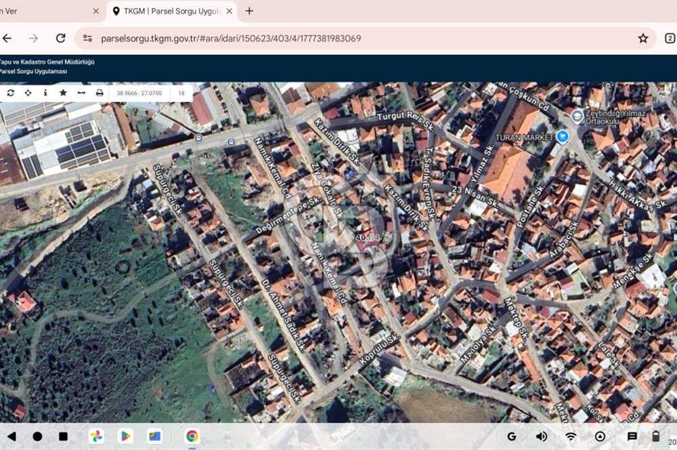Image resolution: width=677 pixels, height=450 pixels.
Task: Switch to the TKGM Parsel Sorgu tab
Action: click(x=169, y=11)
